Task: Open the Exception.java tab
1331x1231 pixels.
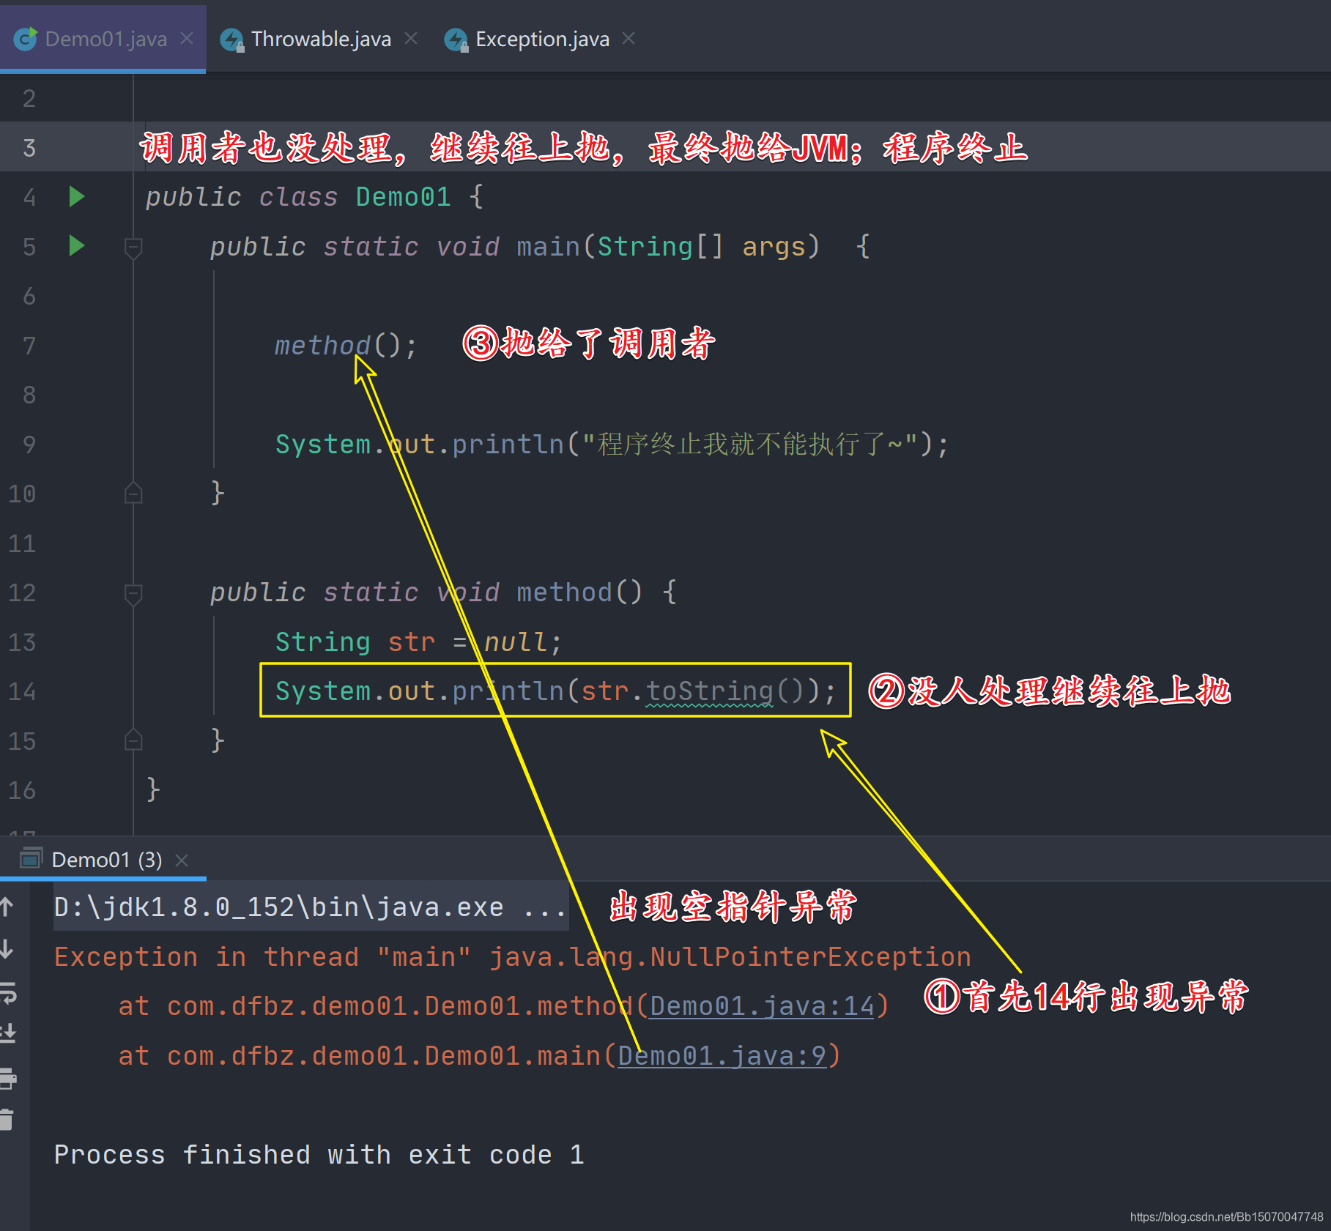Action: tap(542, 38)
